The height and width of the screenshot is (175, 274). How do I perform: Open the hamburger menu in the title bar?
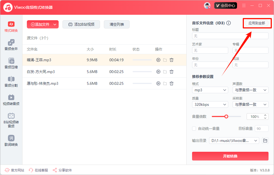pyautogui.click(x=244, y=5)
